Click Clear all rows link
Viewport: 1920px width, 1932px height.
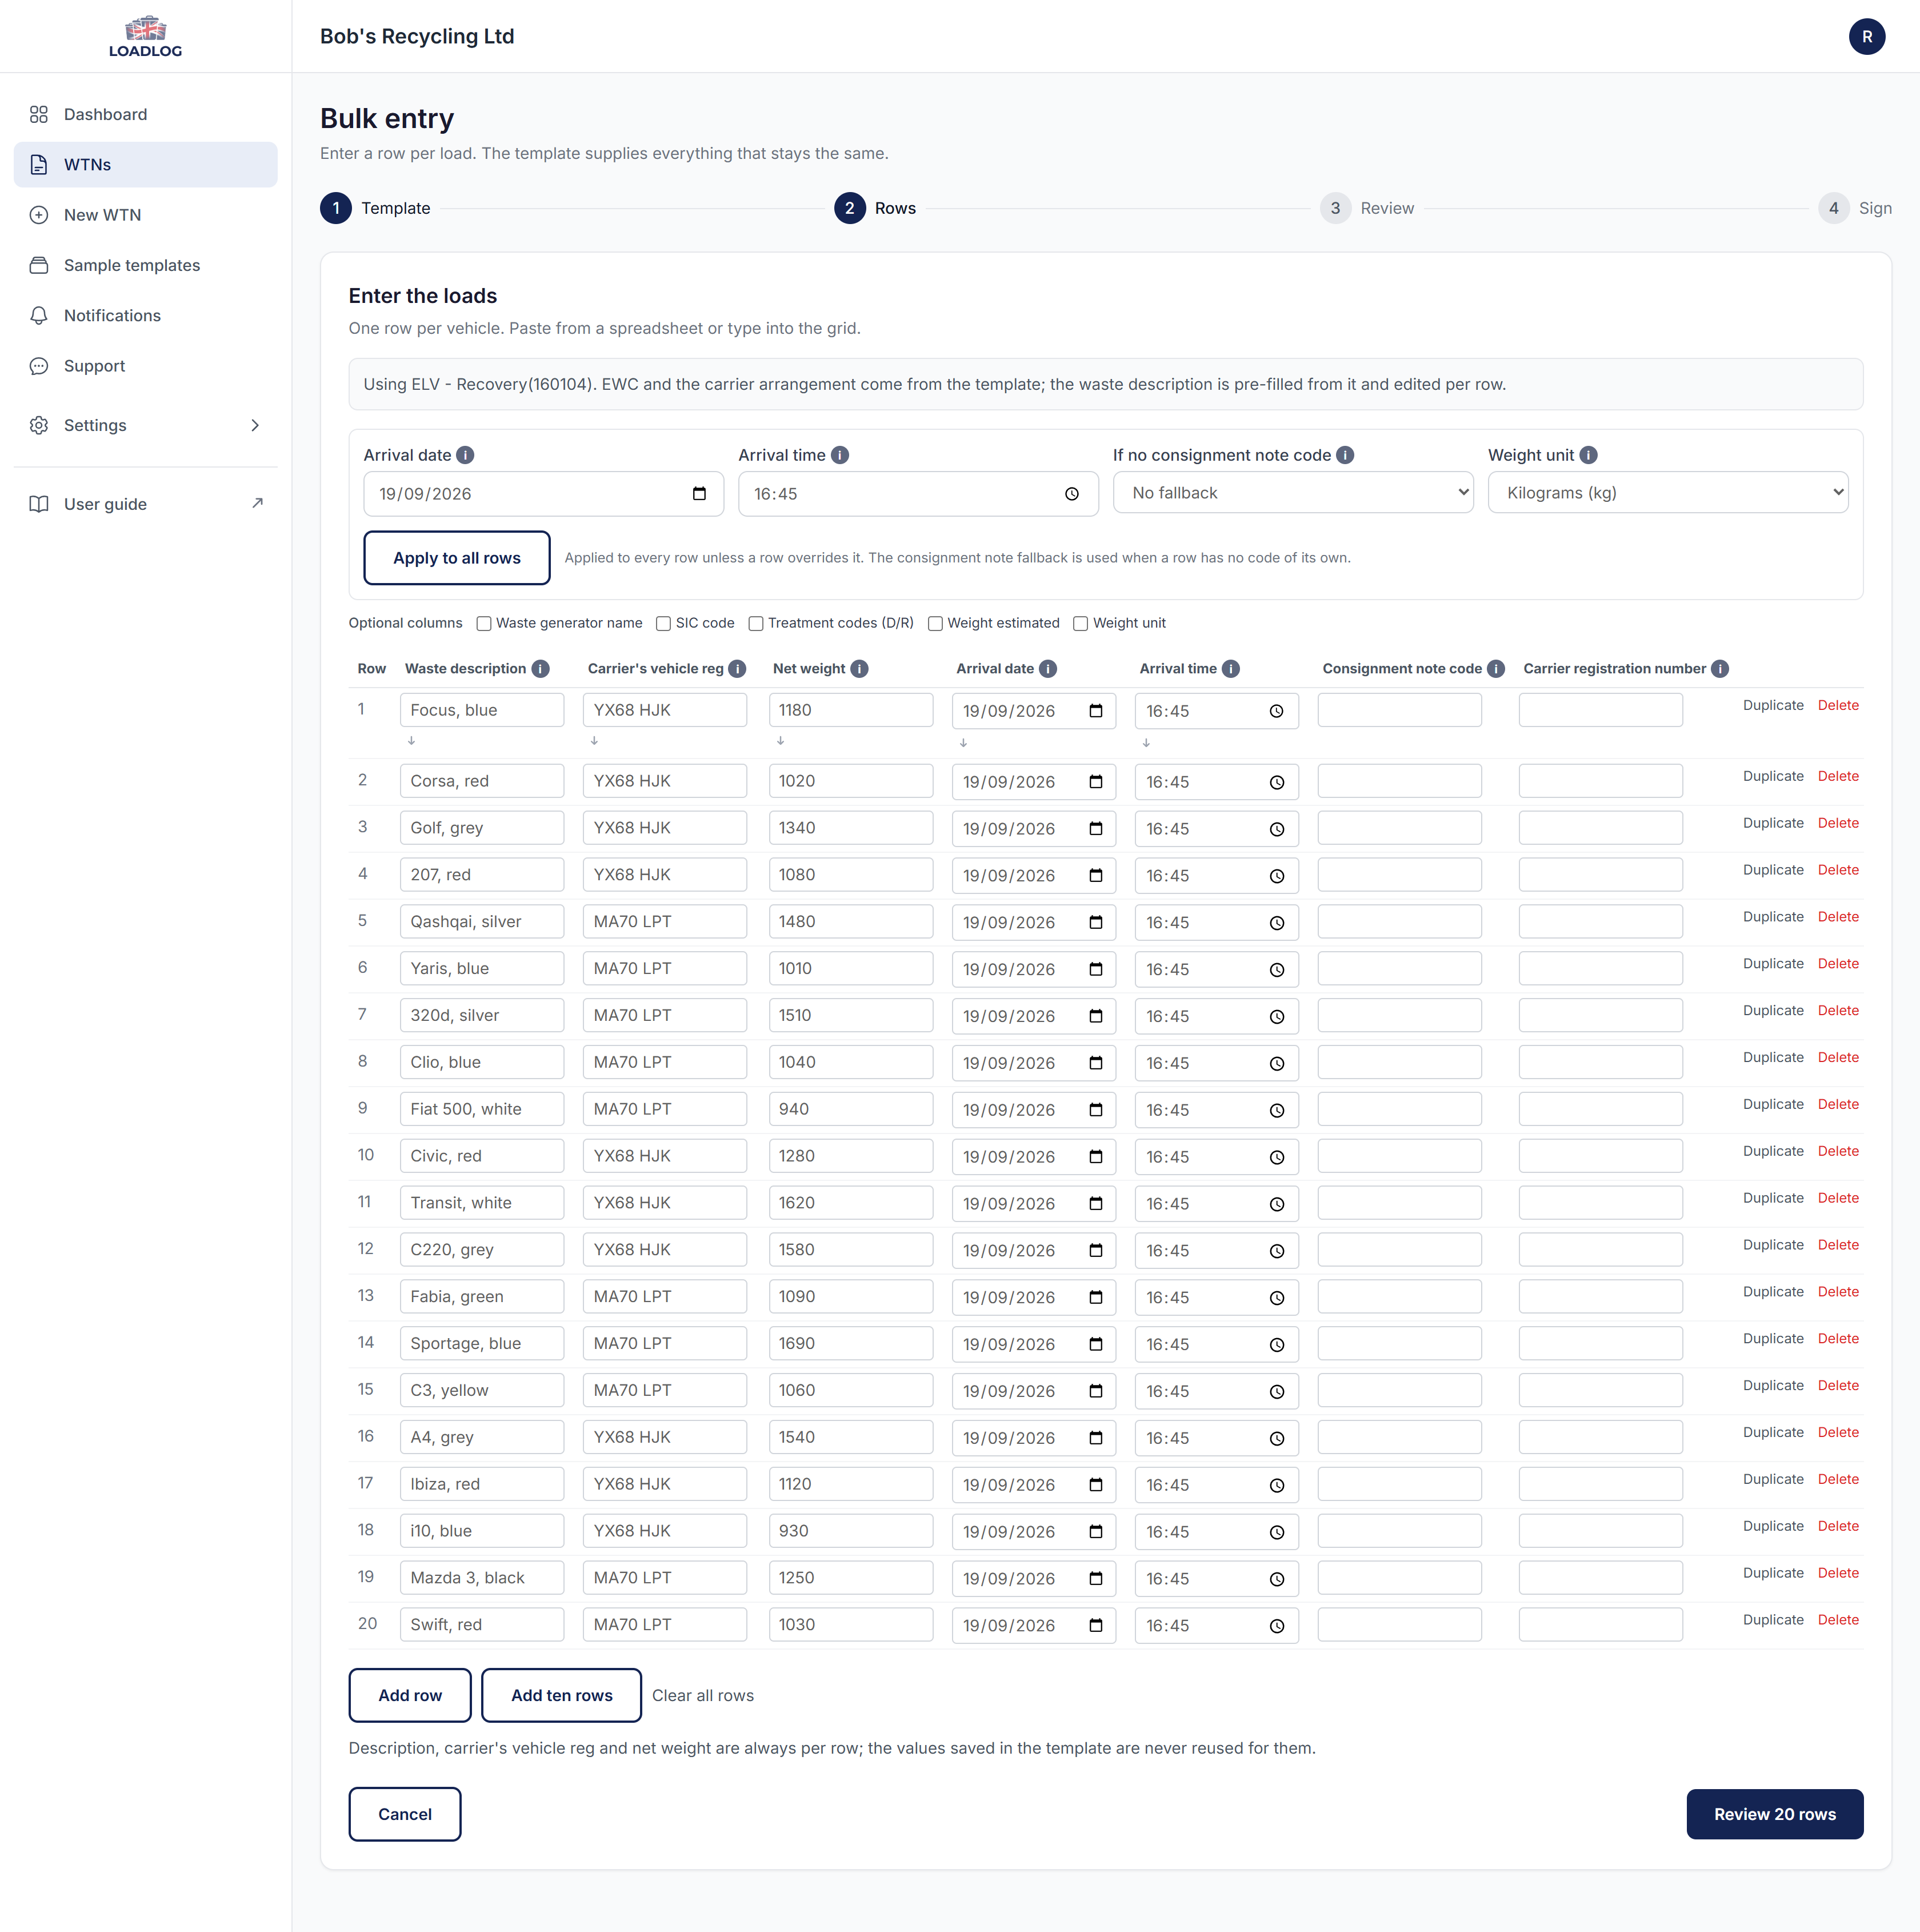coord(703,1695)
